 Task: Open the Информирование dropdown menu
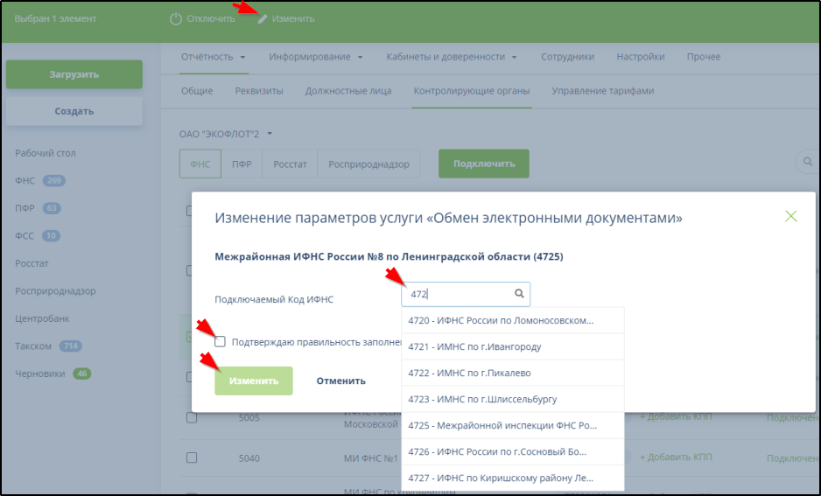point(315,57)
